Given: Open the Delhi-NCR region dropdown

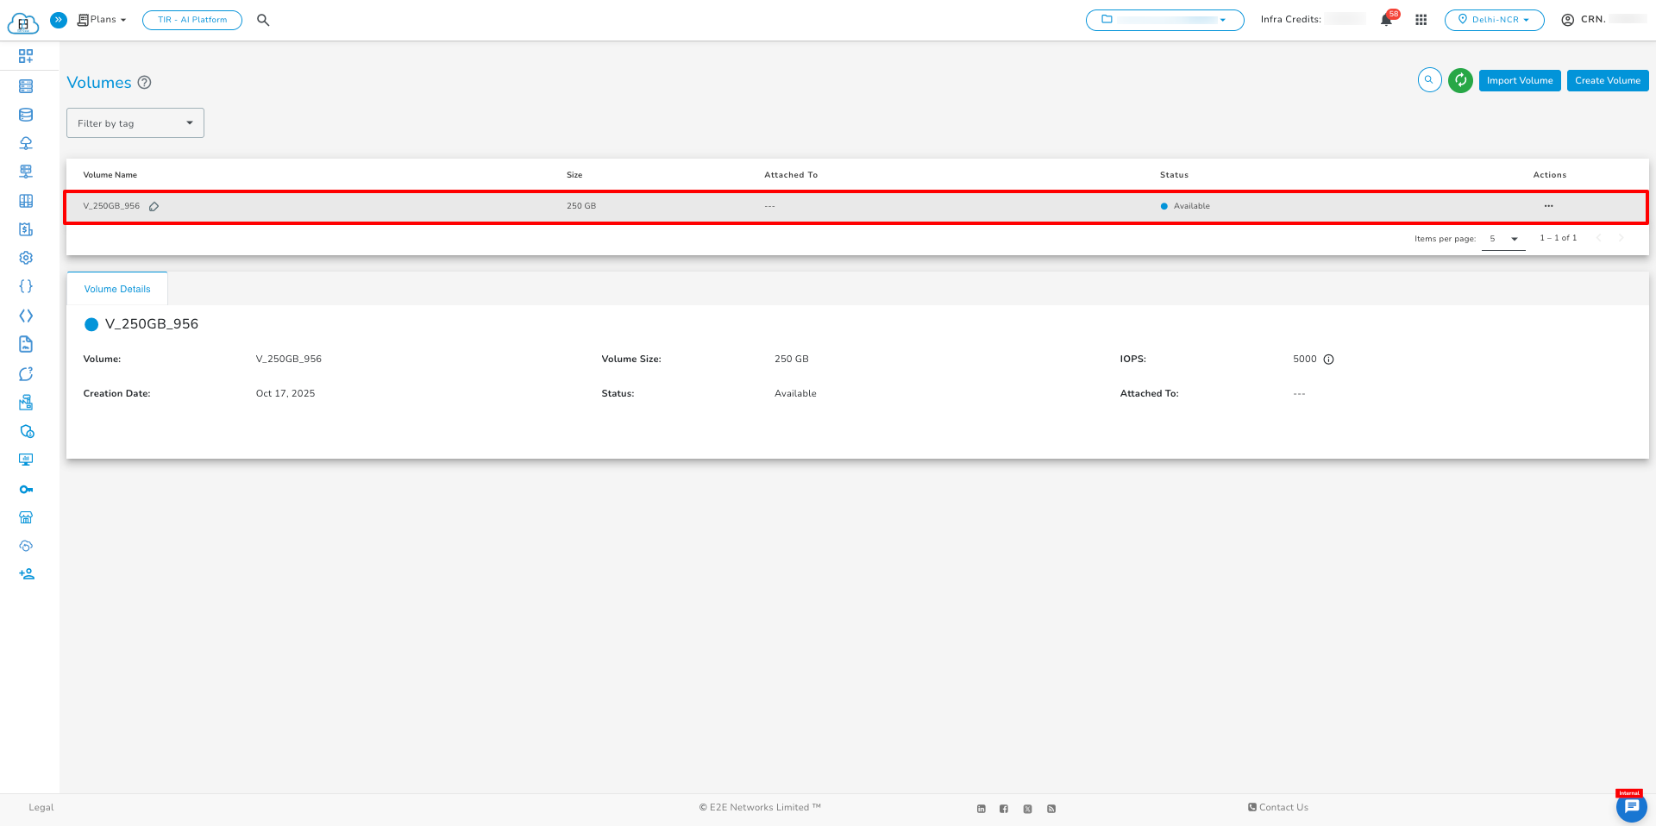Looking at the screenshot, I should tap(1494, 20).
